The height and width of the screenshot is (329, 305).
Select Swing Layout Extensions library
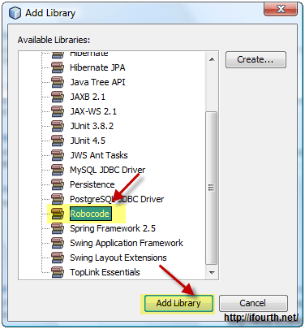(x=118, y=258)
